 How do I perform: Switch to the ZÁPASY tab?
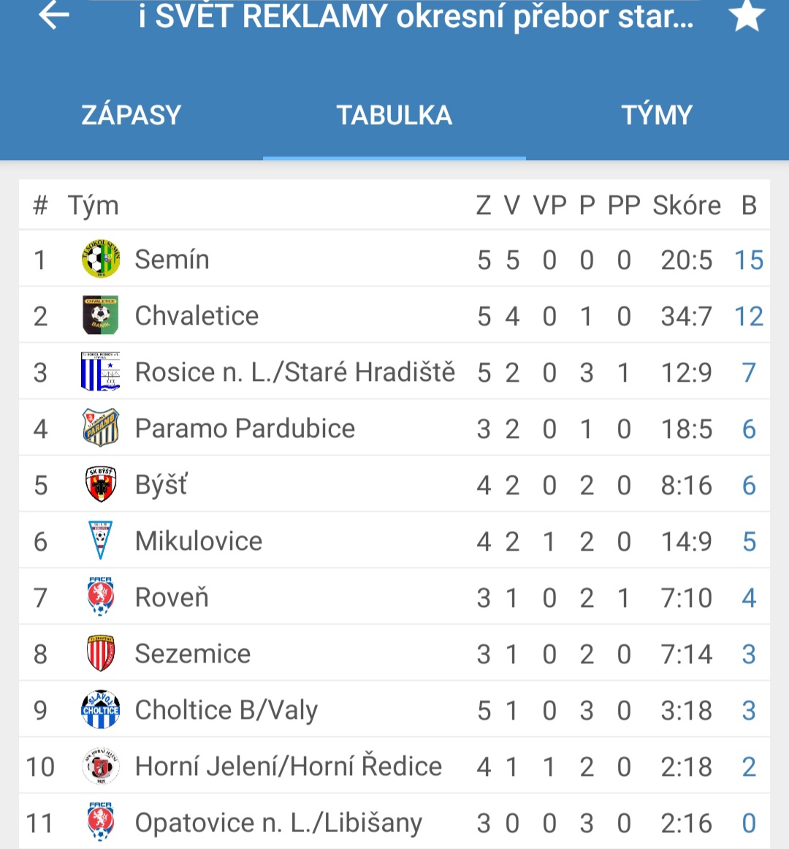click(x=131, y=116)
